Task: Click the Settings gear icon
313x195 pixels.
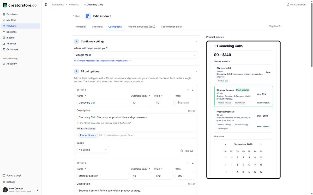Action: pyautogui.click(x=4, y=182)
